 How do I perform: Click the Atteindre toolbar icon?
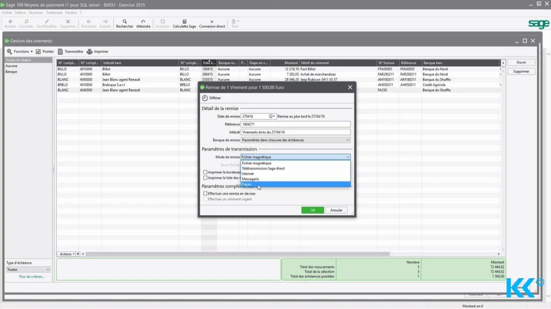point(143,23)
